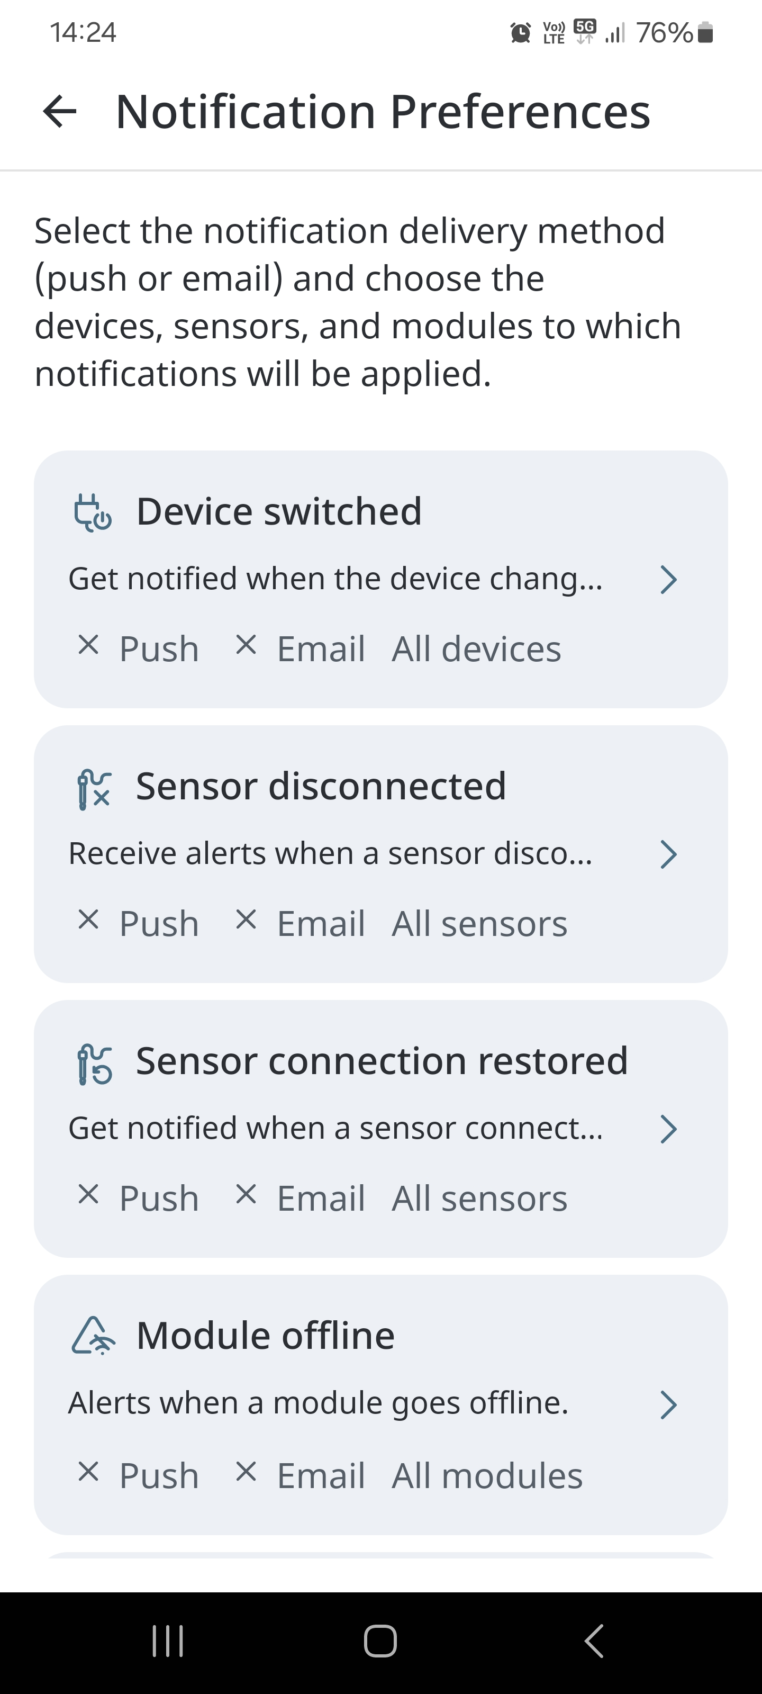Toggle Push for Module offline
Image resolution: width=762 pixels, height=1694 pixels.
point(139,1475)
